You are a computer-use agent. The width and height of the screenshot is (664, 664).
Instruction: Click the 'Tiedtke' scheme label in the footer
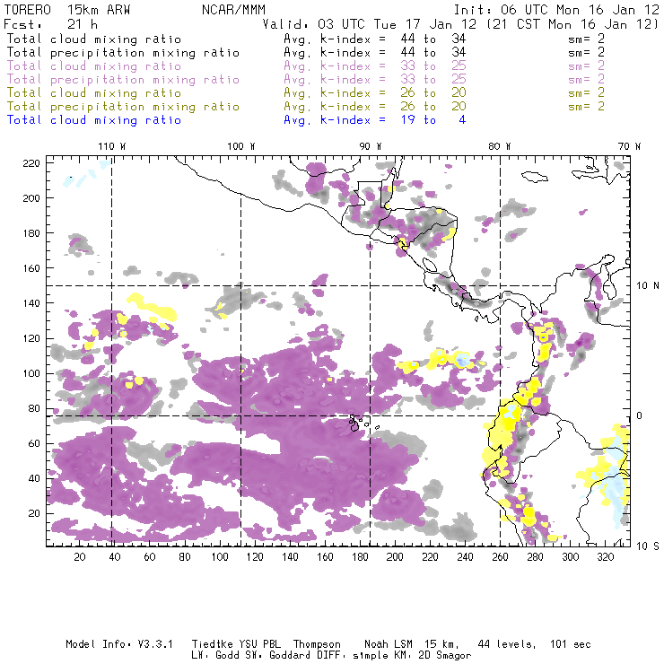[x=212, y=644]
